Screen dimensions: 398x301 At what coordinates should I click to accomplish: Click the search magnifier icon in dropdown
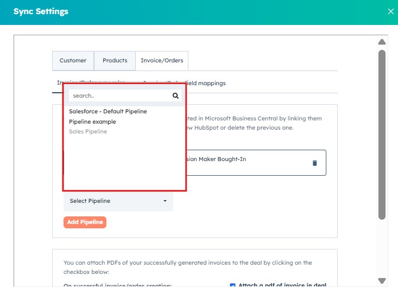pyautogui.click(x=175, y=95)
